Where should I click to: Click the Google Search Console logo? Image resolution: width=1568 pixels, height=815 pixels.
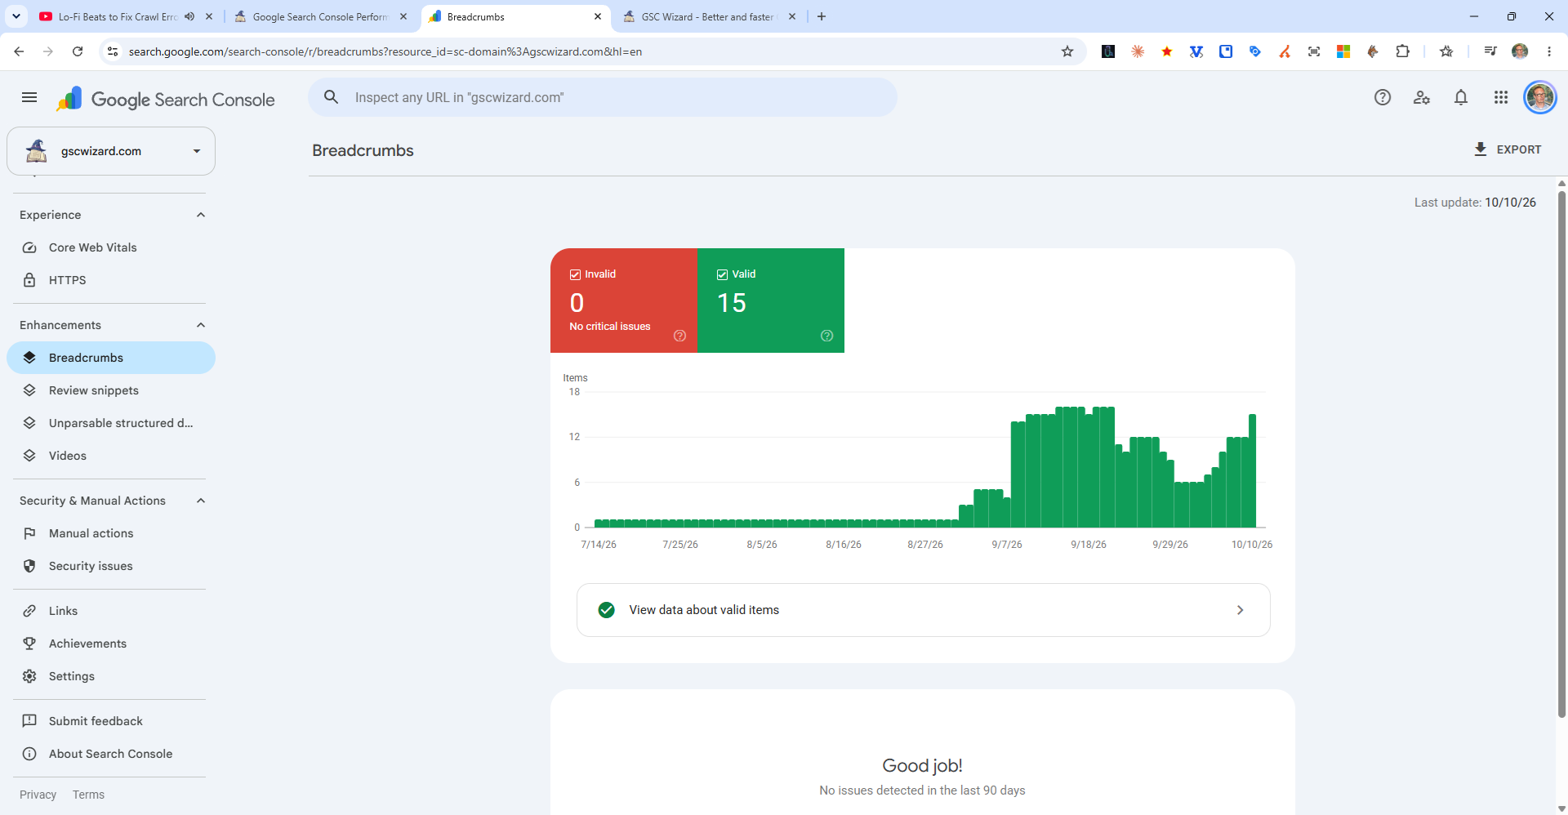[165, 99]
